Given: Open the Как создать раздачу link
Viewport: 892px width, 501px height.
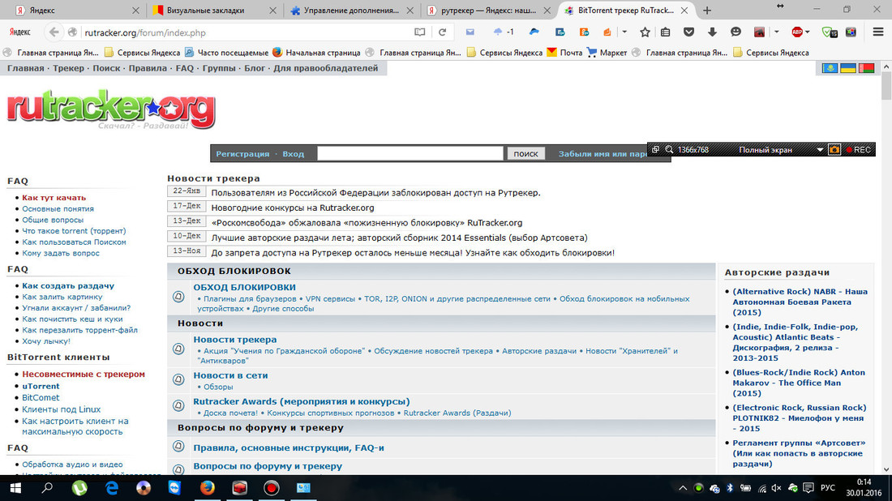Looking at the screenshot, I should pyautogui.click(x=68, y=286).
